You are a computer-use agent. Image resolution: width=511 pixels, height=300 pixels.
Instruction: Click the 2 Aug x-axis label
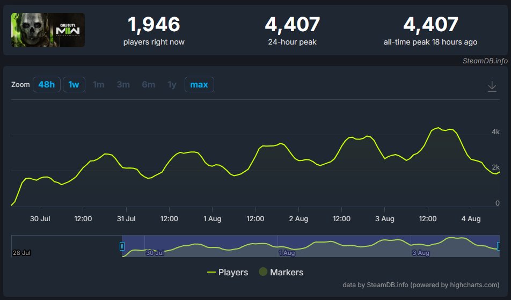[x=298, y=219]
